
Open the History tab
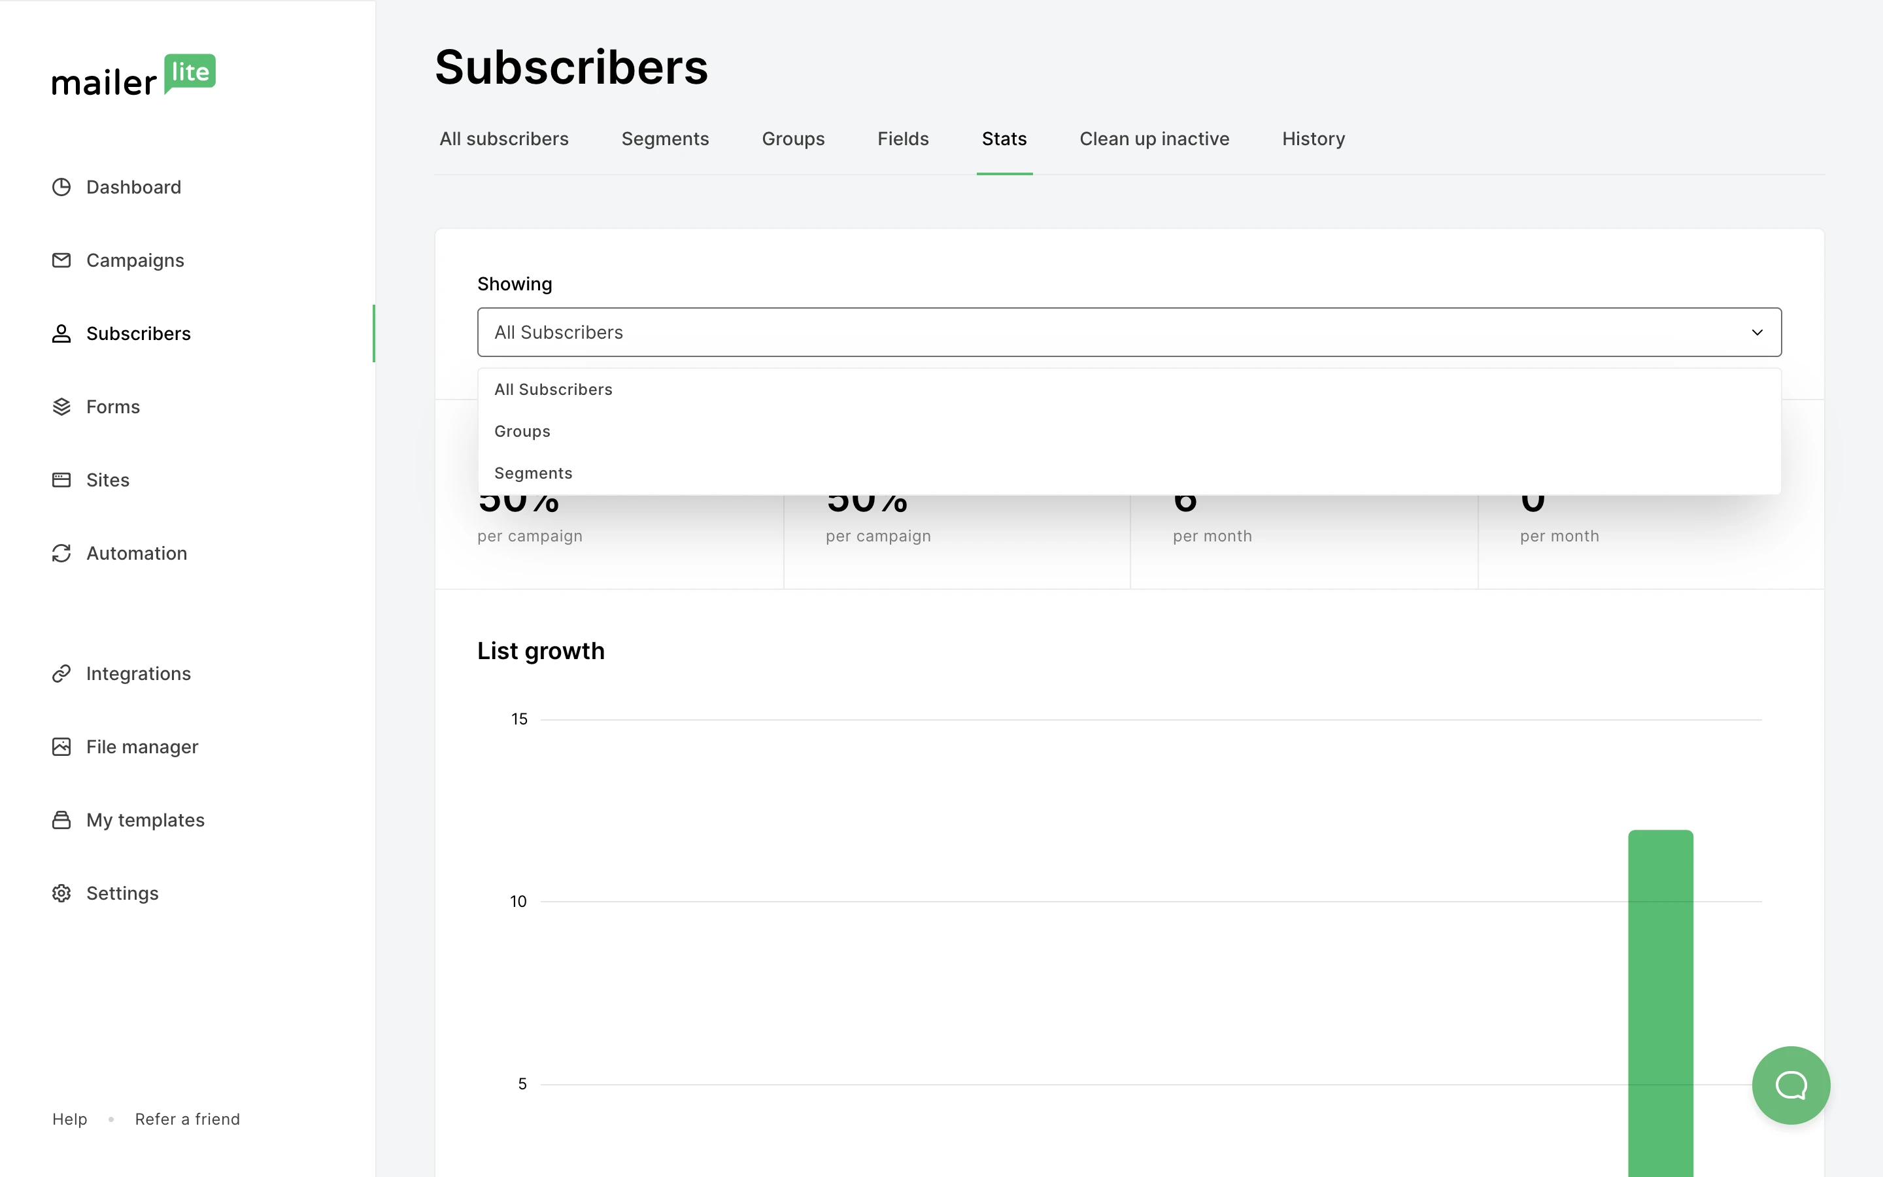(1313, 139)
